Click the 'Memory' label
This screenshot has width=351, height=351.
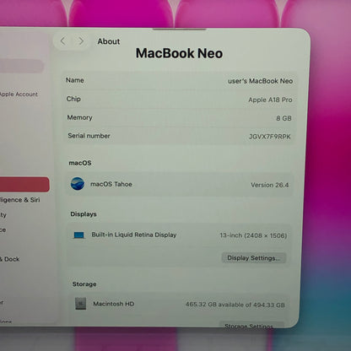(79, 117)
